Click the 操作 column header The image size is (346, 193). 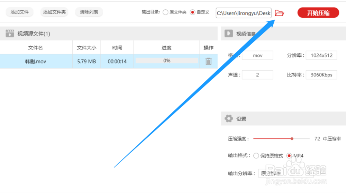pos(208,48)
